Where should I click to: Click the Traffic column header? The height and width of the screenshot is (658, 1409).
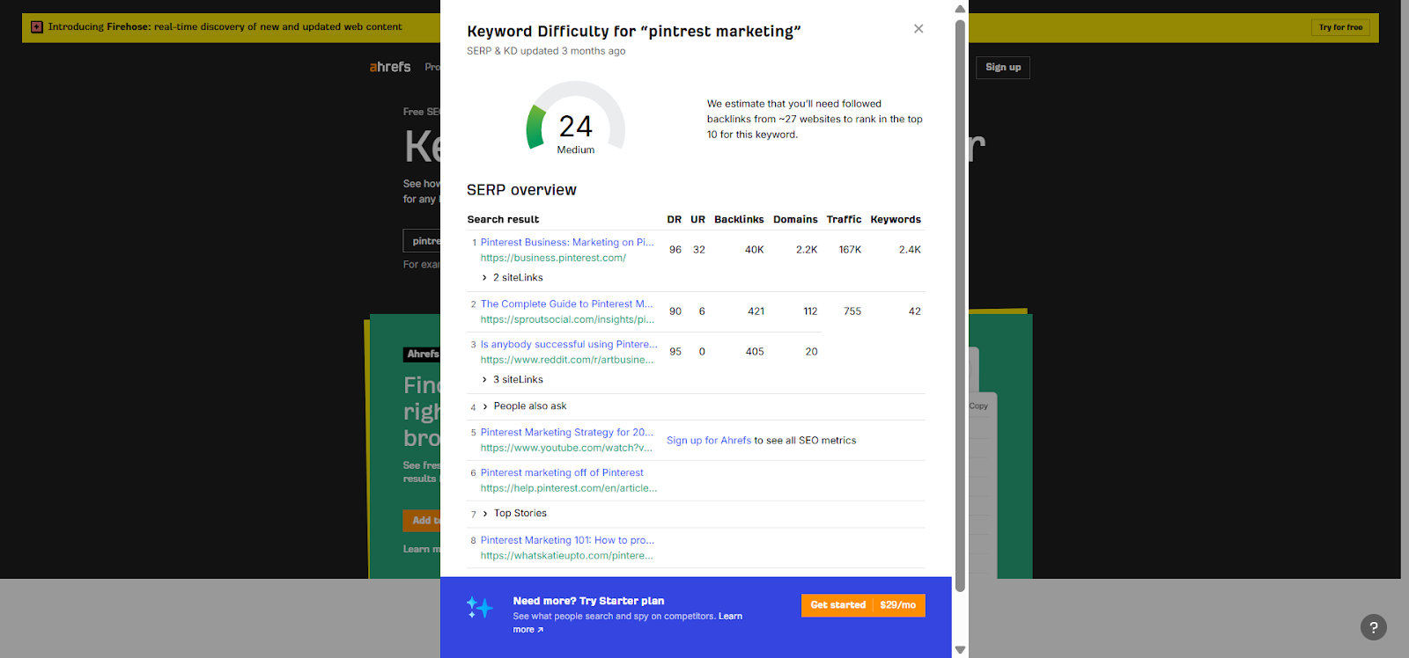[844, 220]
